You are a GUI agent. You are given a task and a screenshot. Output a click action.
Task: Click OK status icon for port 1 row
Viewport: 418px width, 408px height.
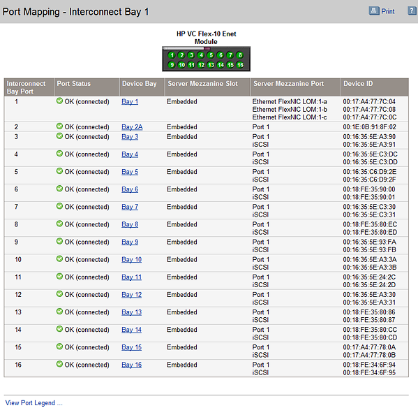[60, 101]
